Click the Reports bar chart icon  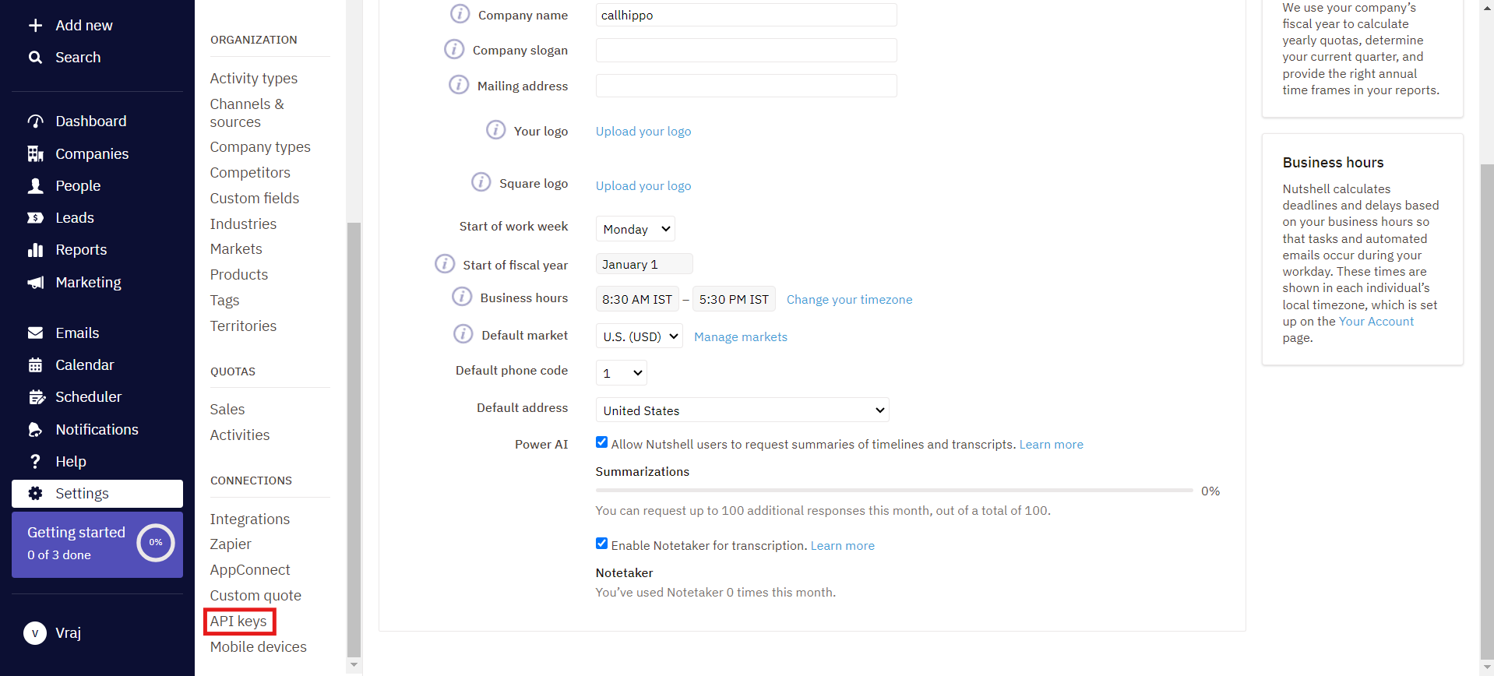coord(35,250)
